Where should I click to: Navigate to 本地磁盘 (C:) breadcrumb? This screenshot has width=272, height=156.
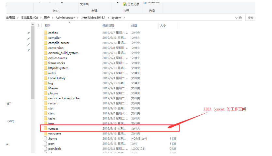[x=29, y=18]
